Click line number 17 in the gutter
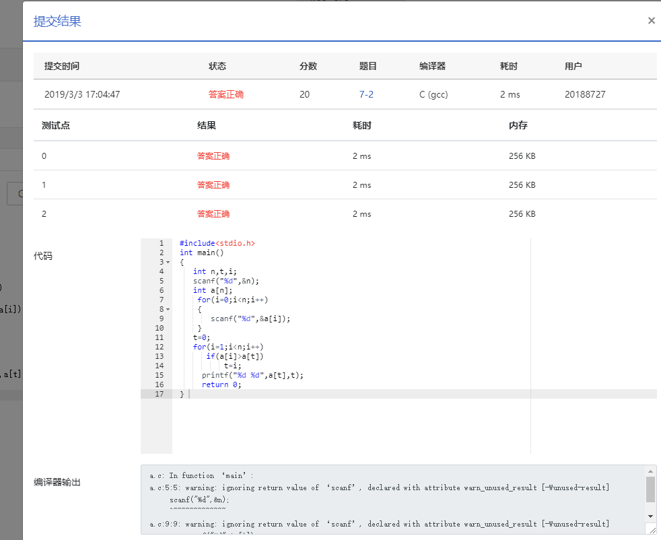 coord(160,394)
